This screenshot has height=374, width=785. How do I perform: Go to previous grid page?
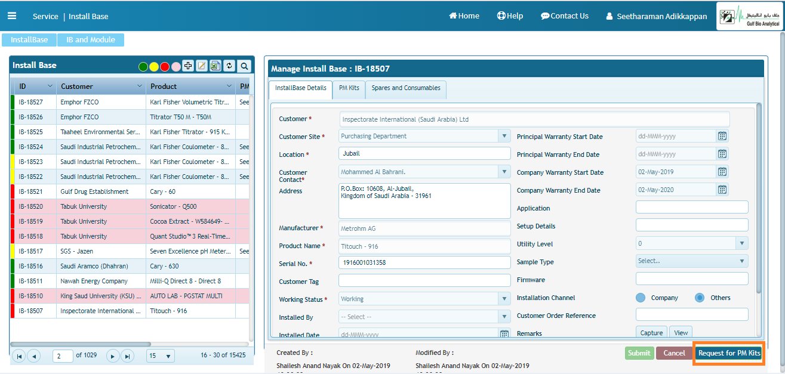coord(33,356)
